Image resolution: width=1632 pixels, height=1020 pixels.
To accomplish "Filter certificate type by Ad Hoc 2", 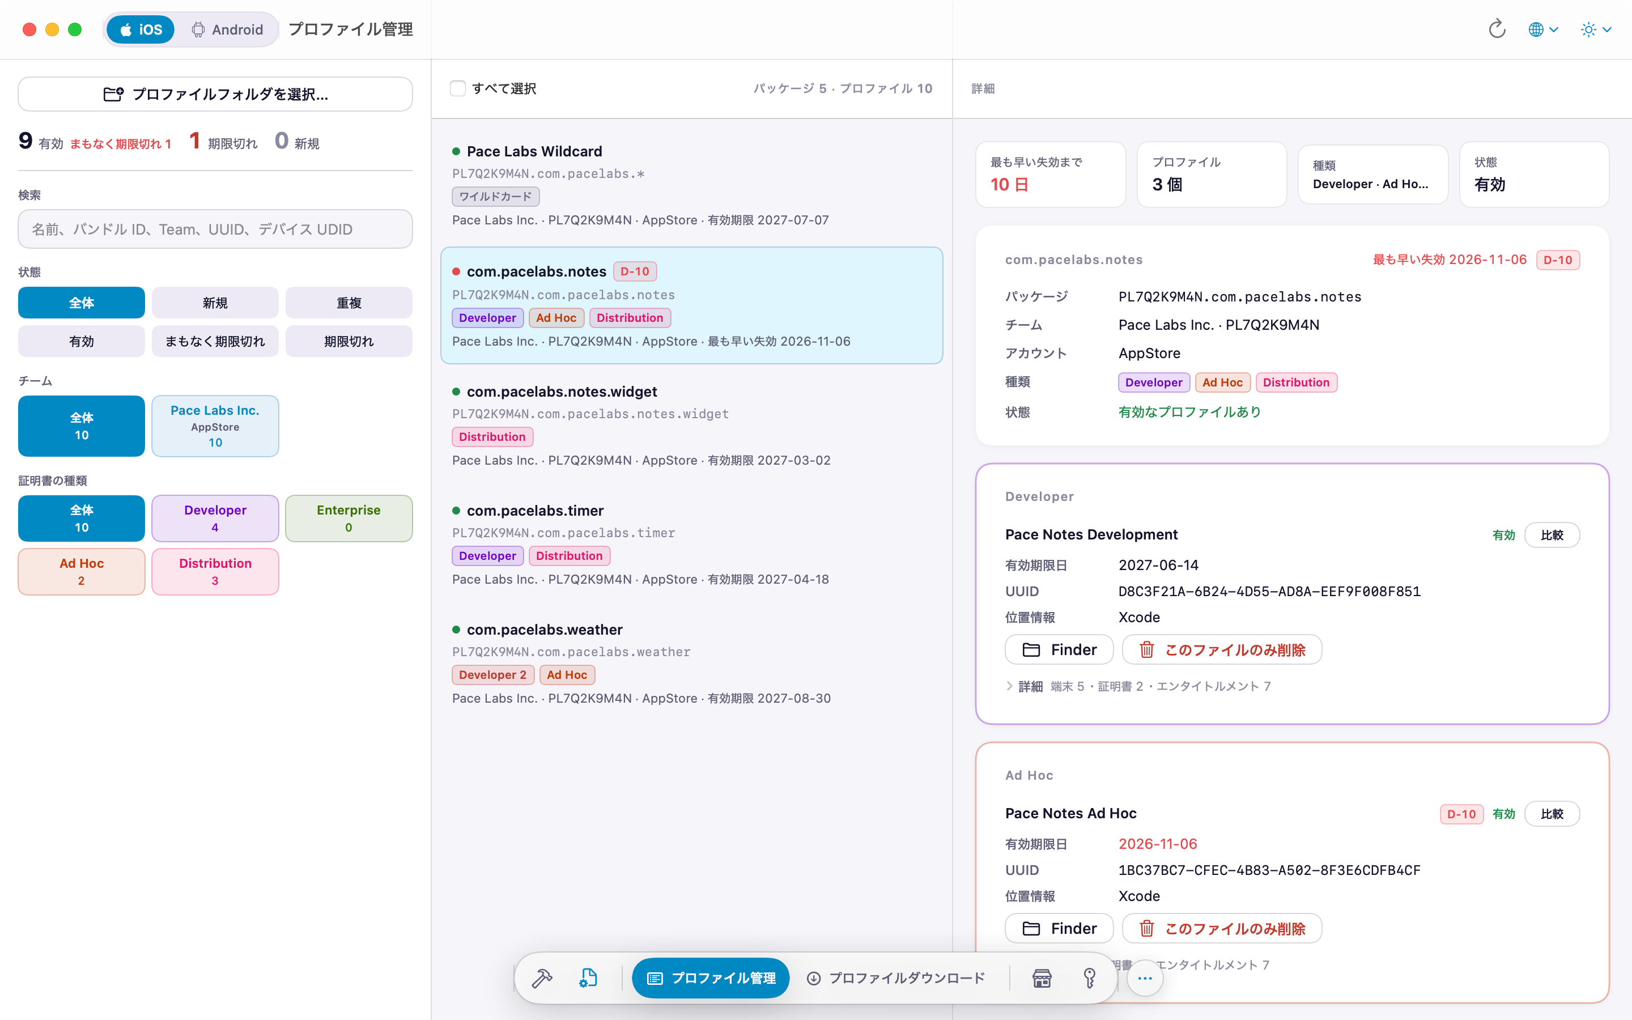I will point(82,571).
